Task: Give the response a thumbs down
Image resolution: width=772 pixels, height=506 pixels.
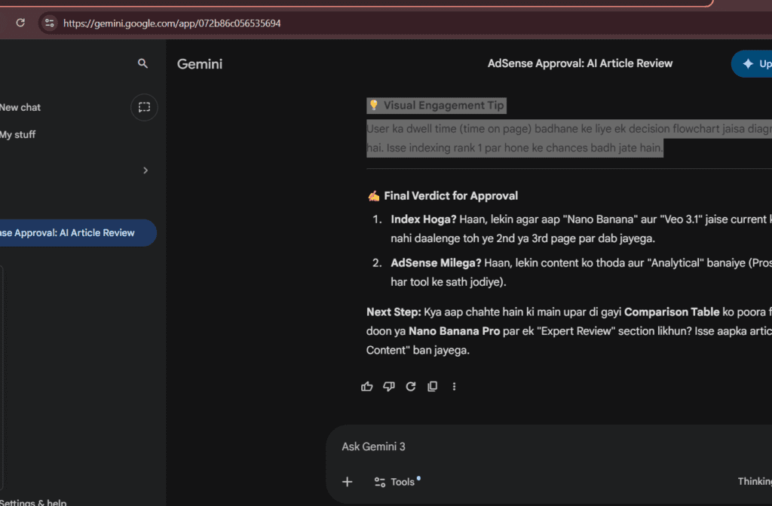Action: [x=389, y=386]
